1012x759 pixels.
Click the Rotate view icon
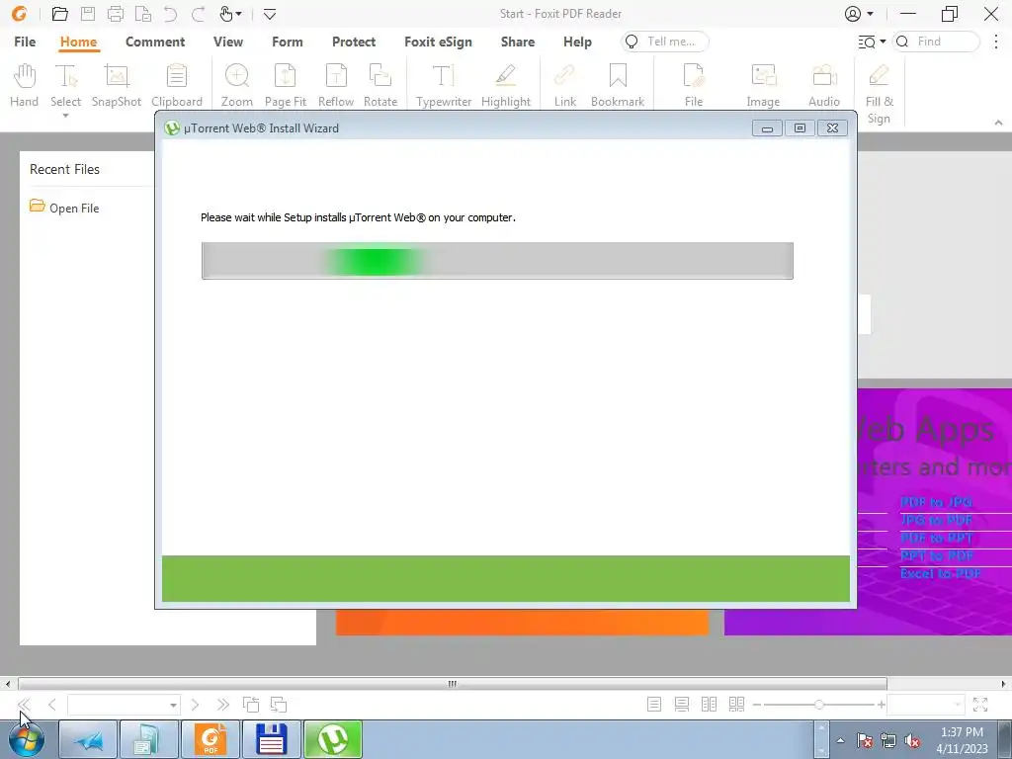pos(380,85)
